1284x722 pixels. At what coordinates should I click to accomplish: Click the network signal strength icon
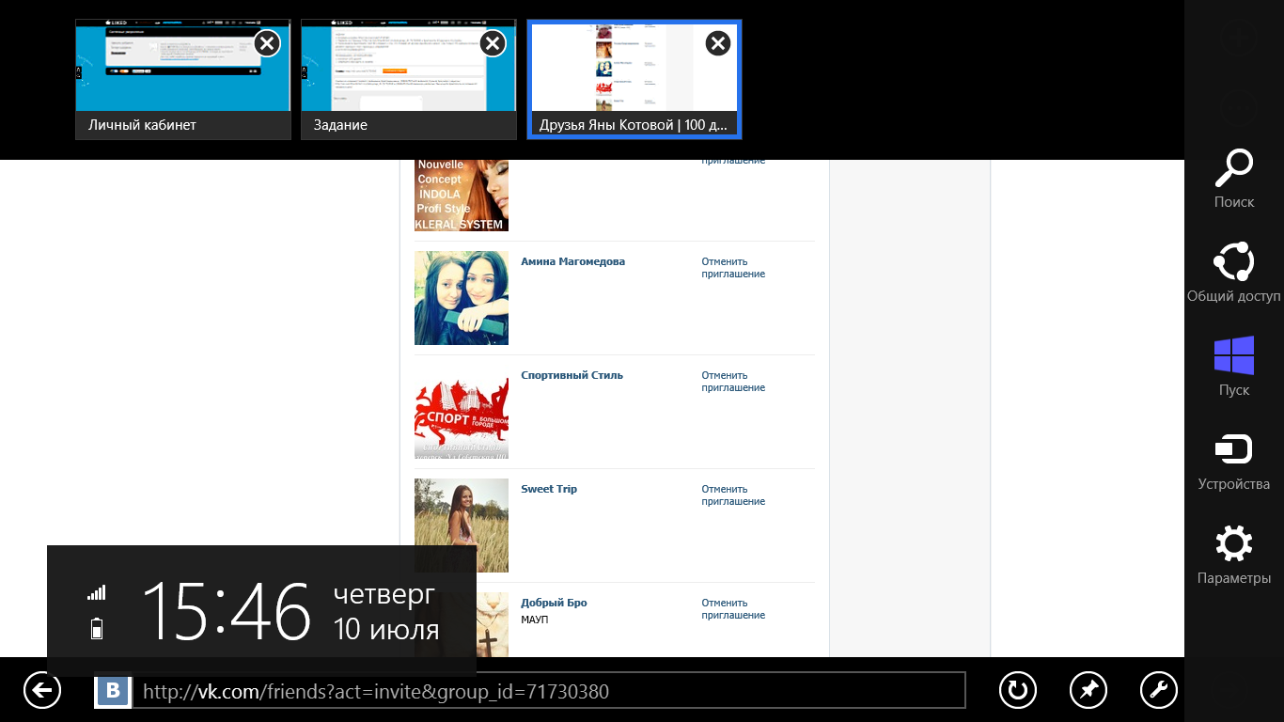pos(97,593)
